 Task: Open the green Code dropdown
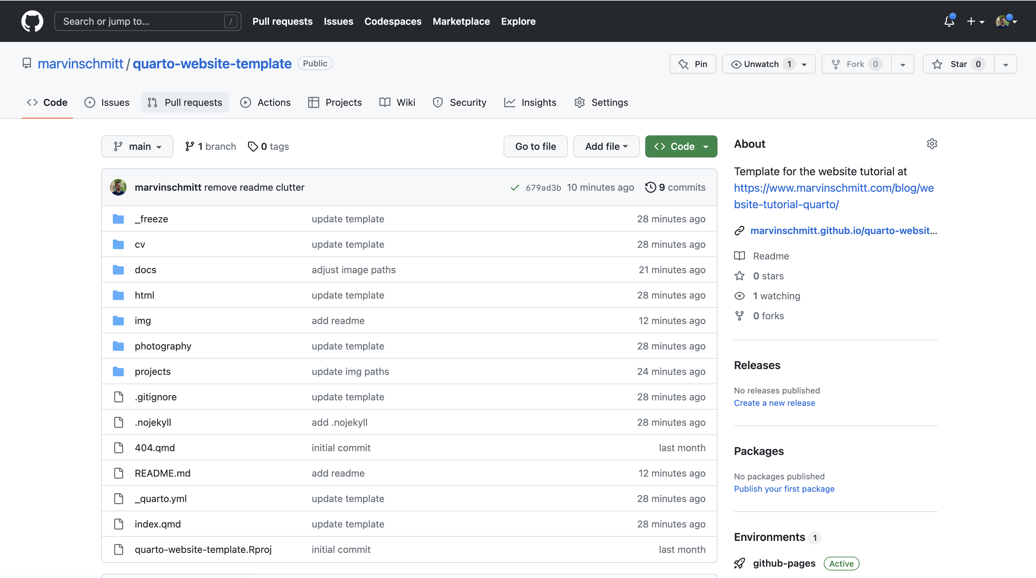coord(681,147)
